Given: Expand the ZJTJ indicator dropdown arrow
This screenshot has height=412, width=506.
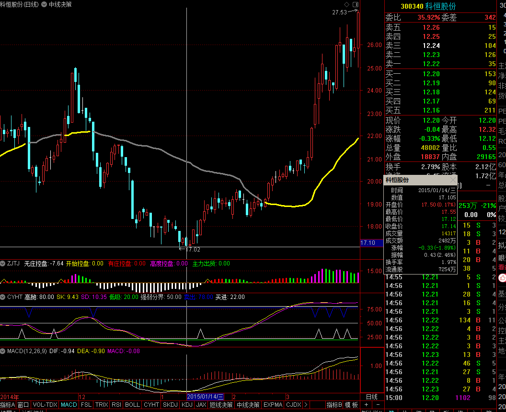Looking at the screenshot, I should tap(3, 263).
